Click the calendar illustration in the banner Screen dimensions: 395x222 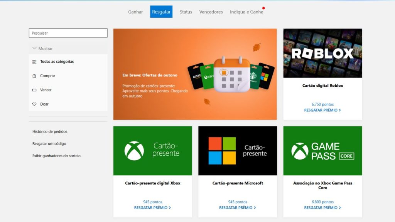pyautogui.click(x=232, y=75)
